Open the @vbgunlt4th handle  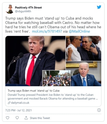click(23, 11)
